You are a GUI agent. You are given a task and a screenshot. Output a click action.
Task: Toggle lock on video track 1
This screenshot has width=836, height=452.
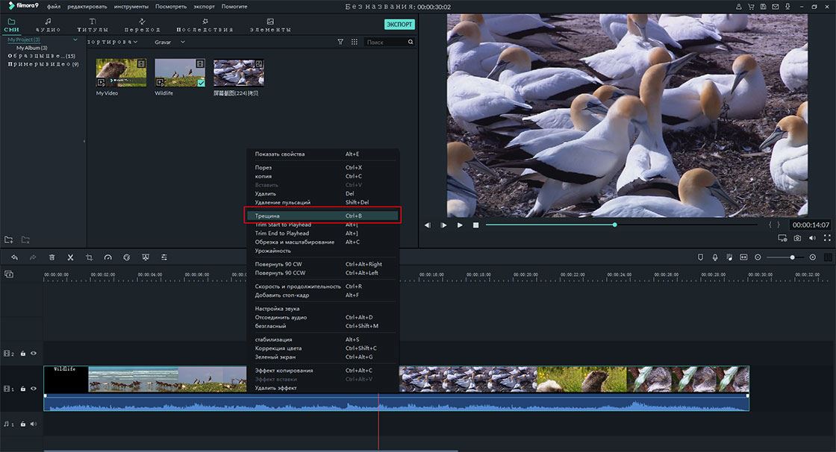(x=23, y=389)
